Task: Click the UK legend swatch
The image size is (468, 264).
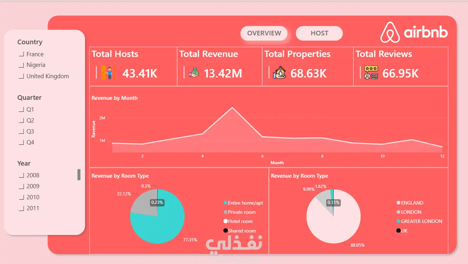Action: point(398,231)
